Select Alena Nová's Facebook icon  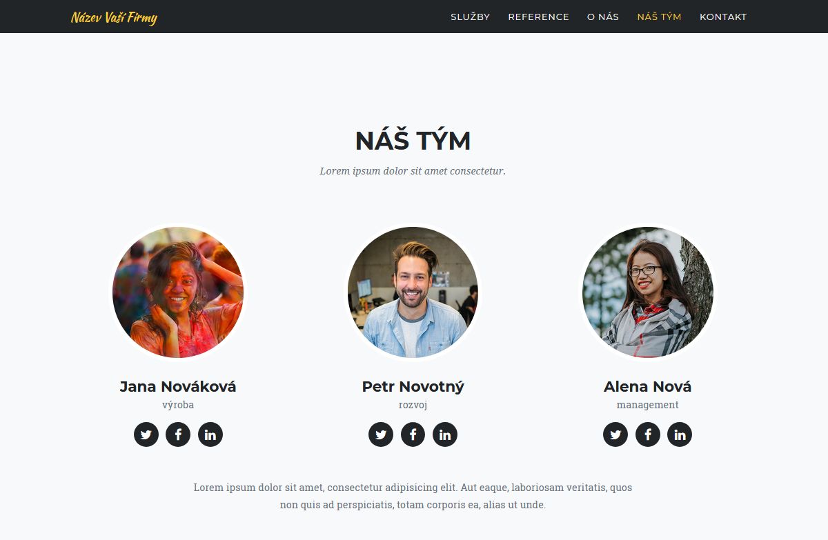648,434
